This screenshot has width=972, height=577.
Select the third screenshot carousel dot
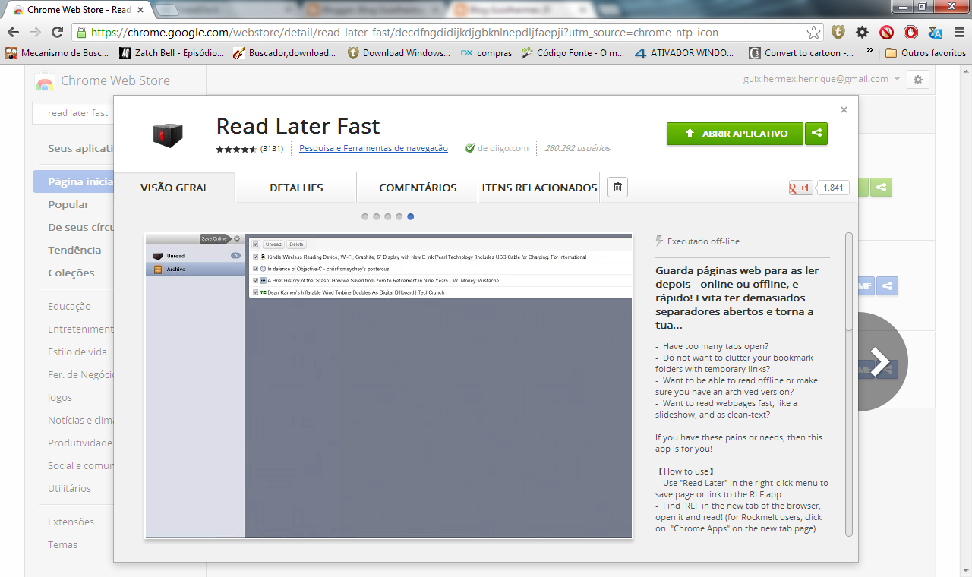click(388, 216)
